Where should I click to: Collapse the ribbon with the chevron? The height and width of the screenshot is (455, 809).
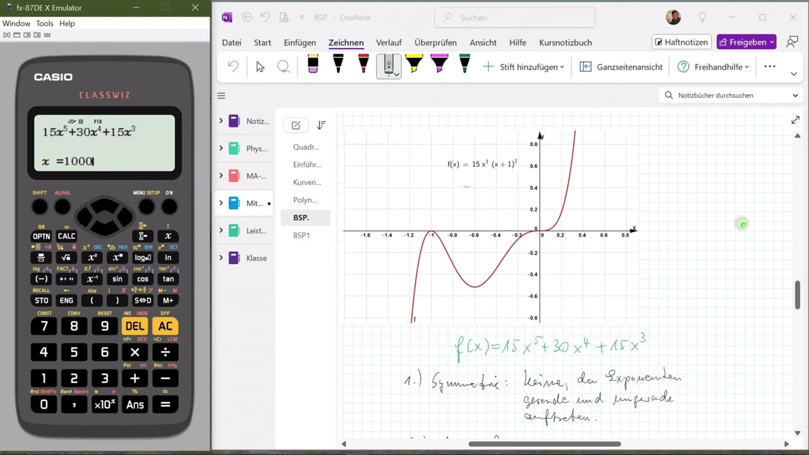click(794, 74)
